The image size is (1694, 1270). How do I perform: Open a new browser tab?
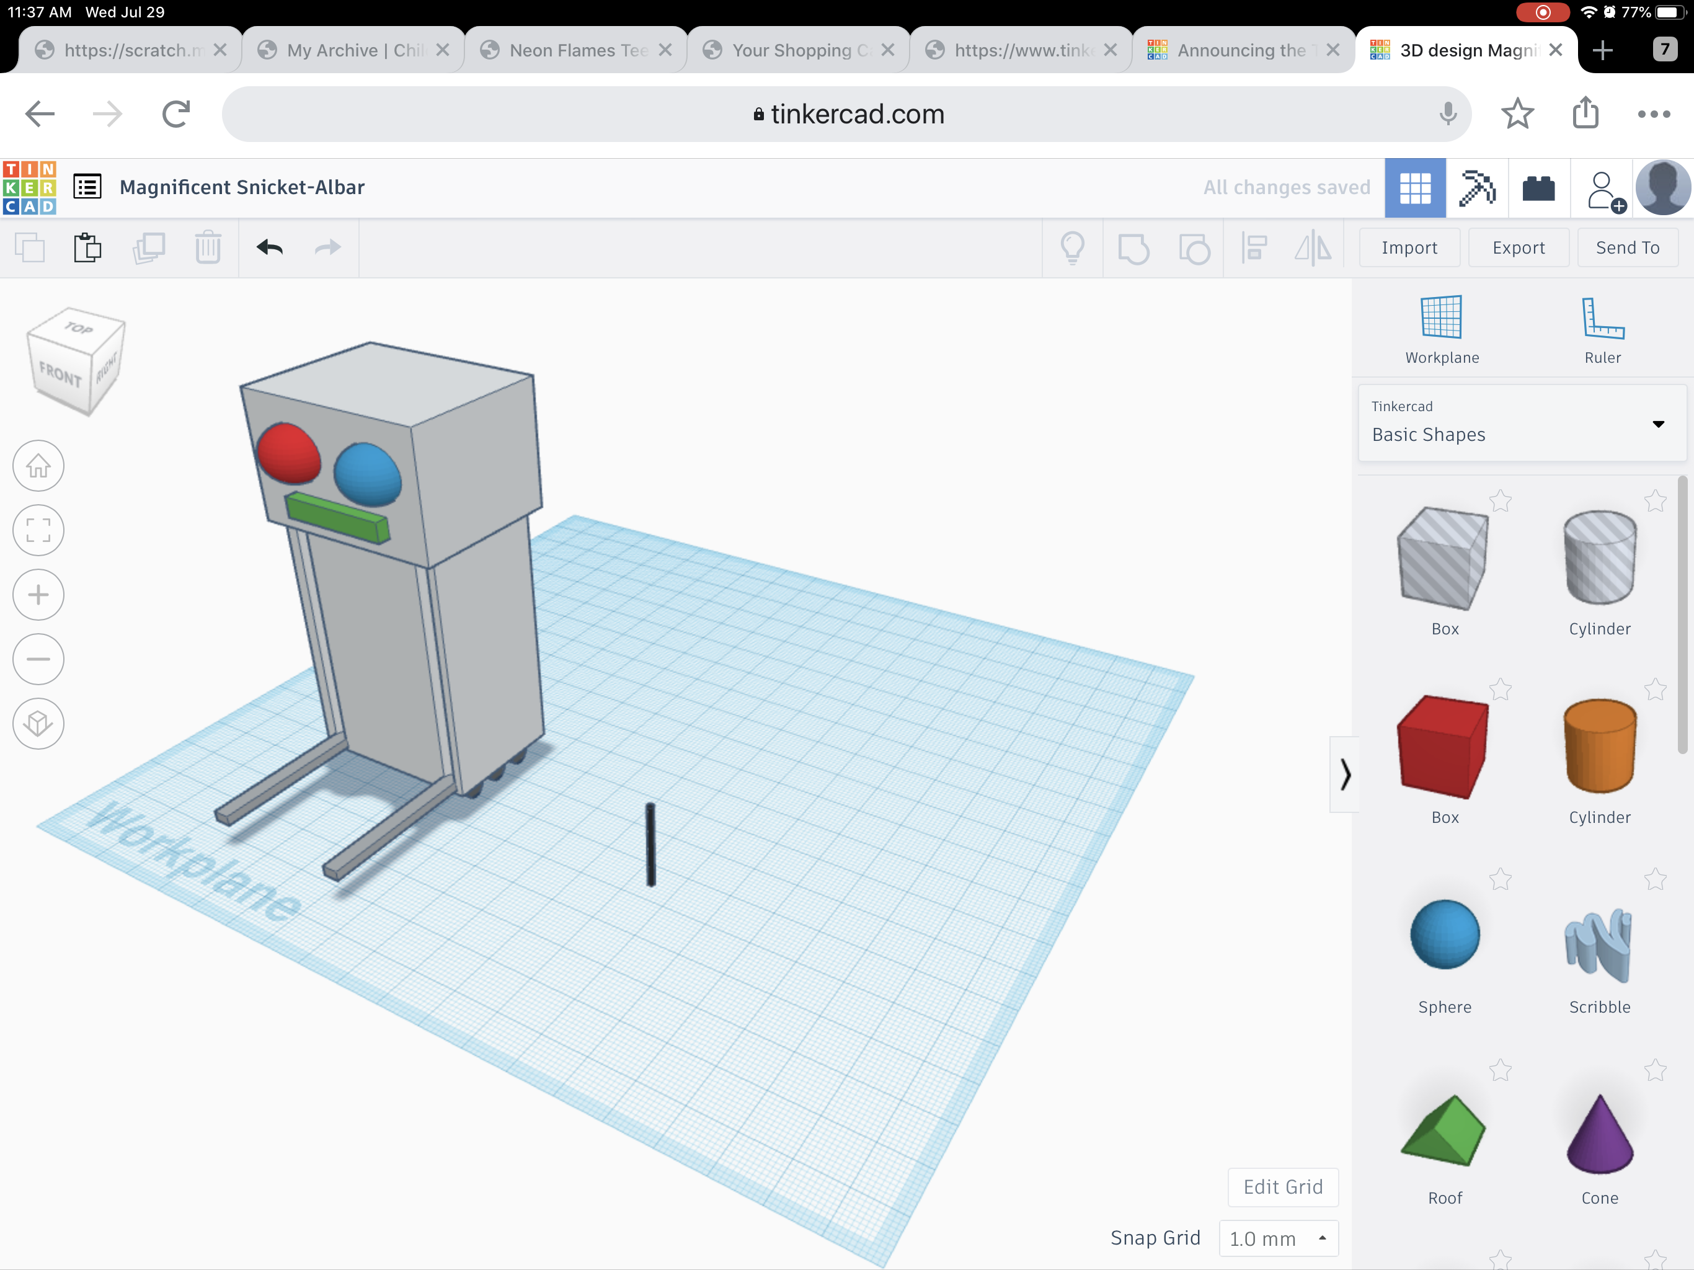(x=1602, y=51)
